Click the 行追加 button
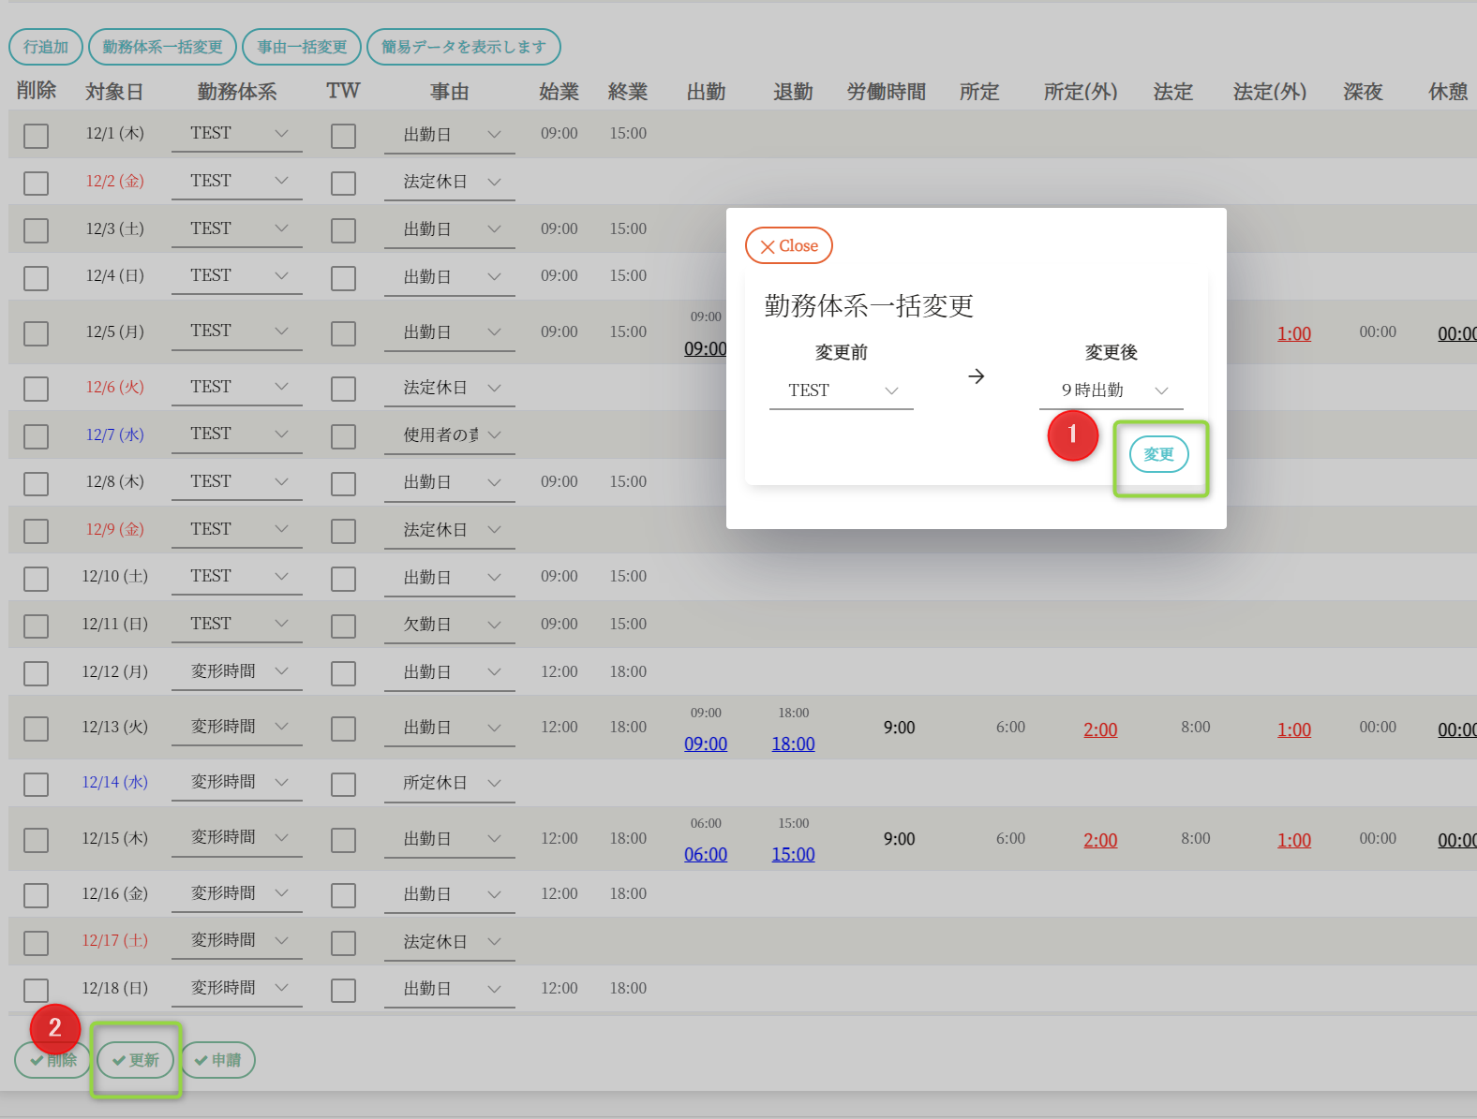This screenshot has width=1477, height=1119. coord(46,47)
